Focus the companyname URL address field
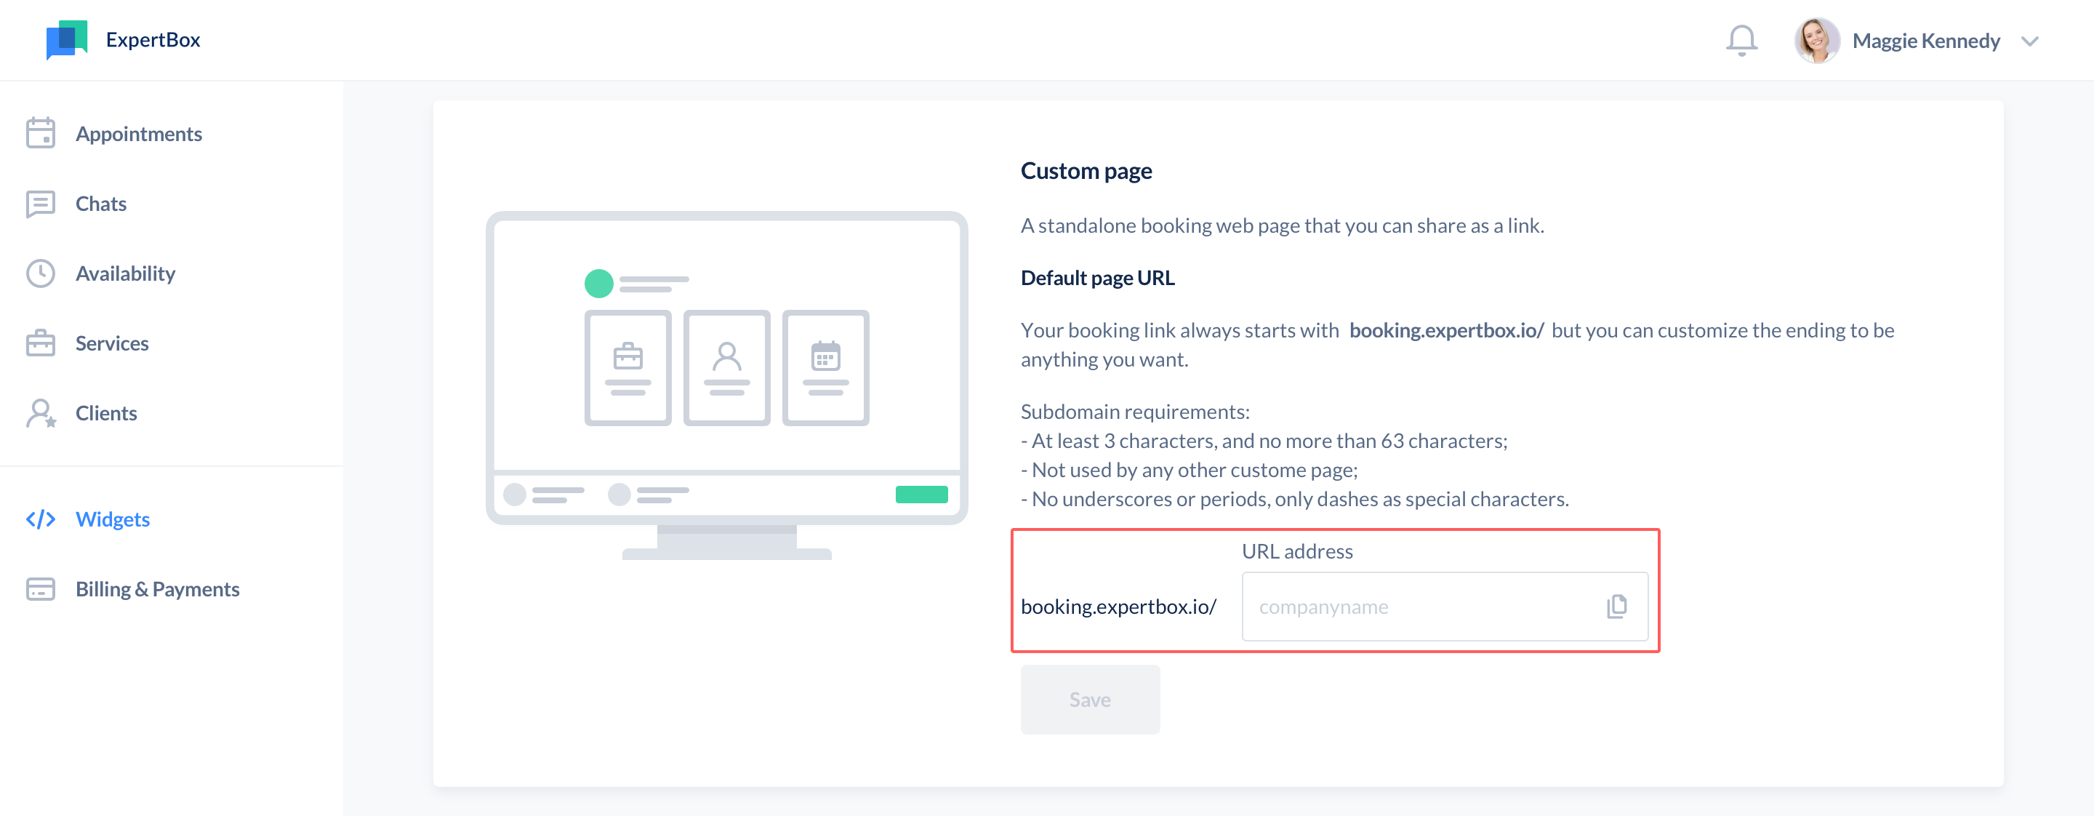The image size is (2094, 816). (x=1419, y=607)
